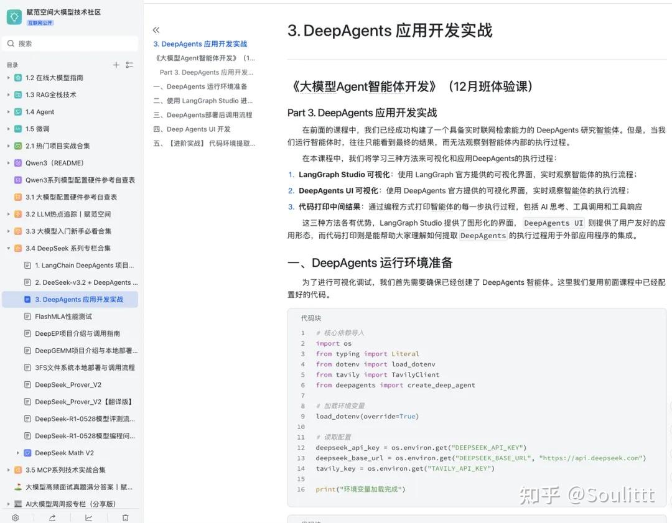Expand the 1.3 RAG全栈技术 tree arrow

(x=8, y=95)
